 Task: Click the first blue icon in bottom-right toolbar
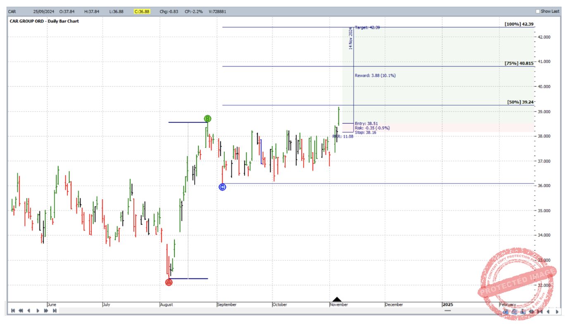(x=506, y=311)
